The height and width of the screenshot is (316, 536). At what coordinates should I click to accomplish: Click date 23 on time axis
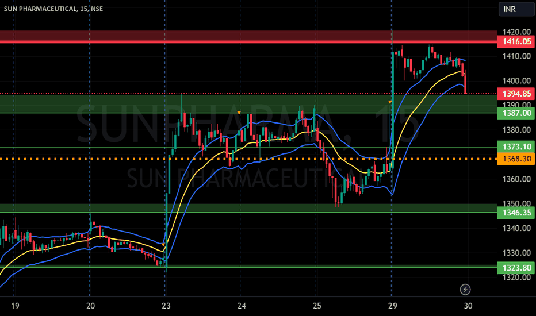click(x=166, y=306)
